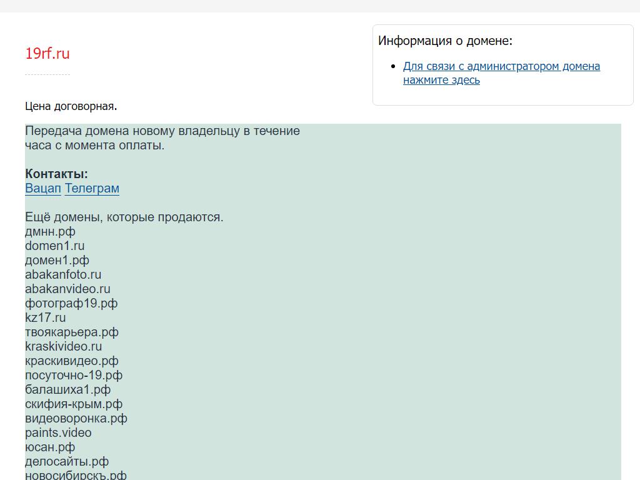Click the Цена договорная text
This screenshot has width=640, height=480.
pos(71,106)
